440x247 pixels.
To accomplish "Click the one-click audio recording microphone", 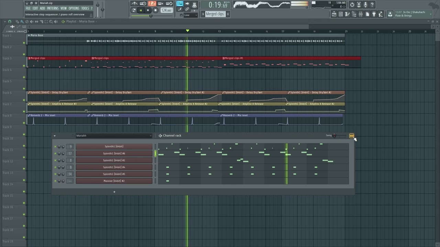I will click(365, 4).
